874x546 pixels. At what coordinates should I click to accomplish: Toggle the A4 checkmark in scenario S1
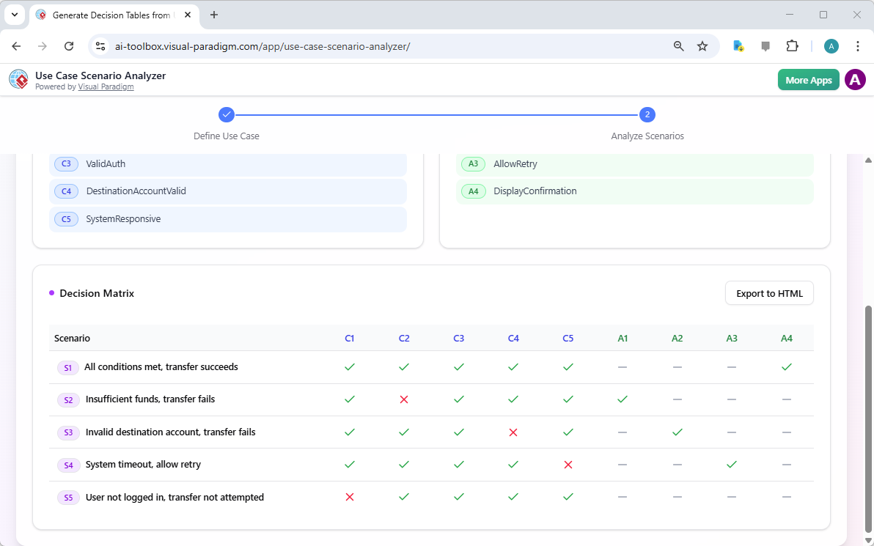coord(786,366)
